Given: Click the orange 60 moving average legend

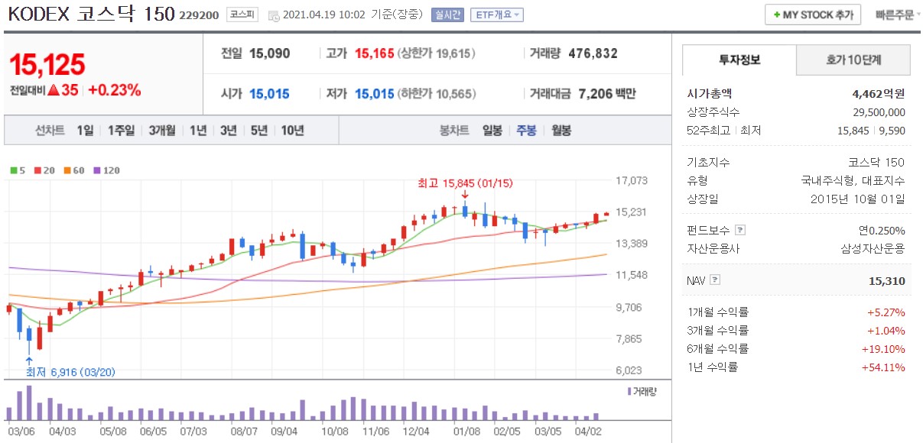Looking at the screenshot, I should [74, 170].
